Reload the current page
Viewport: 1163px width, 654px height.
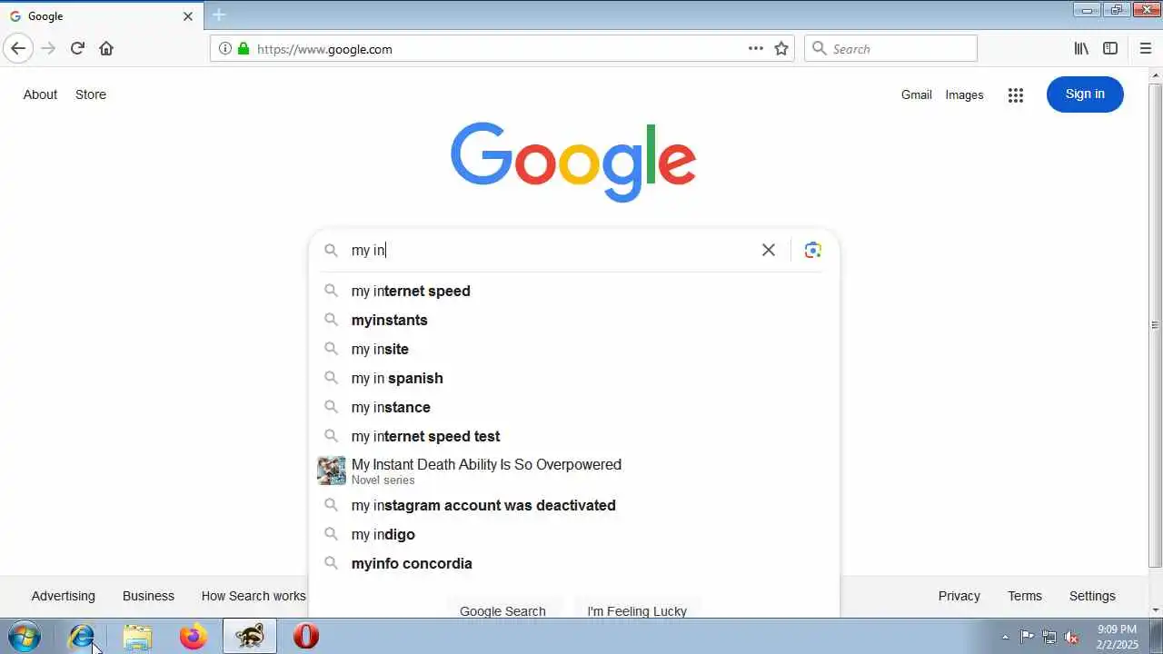[x=77, y=48]
